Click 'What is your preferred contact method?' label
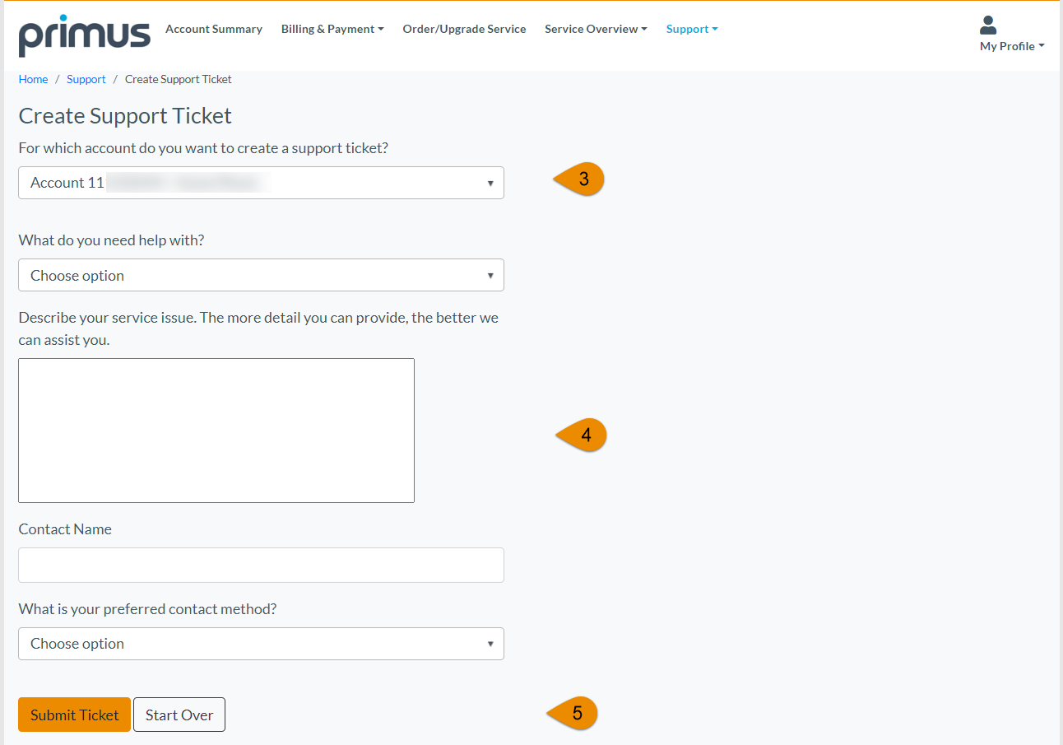This screenshot has height=745, width=1063. 147,609
